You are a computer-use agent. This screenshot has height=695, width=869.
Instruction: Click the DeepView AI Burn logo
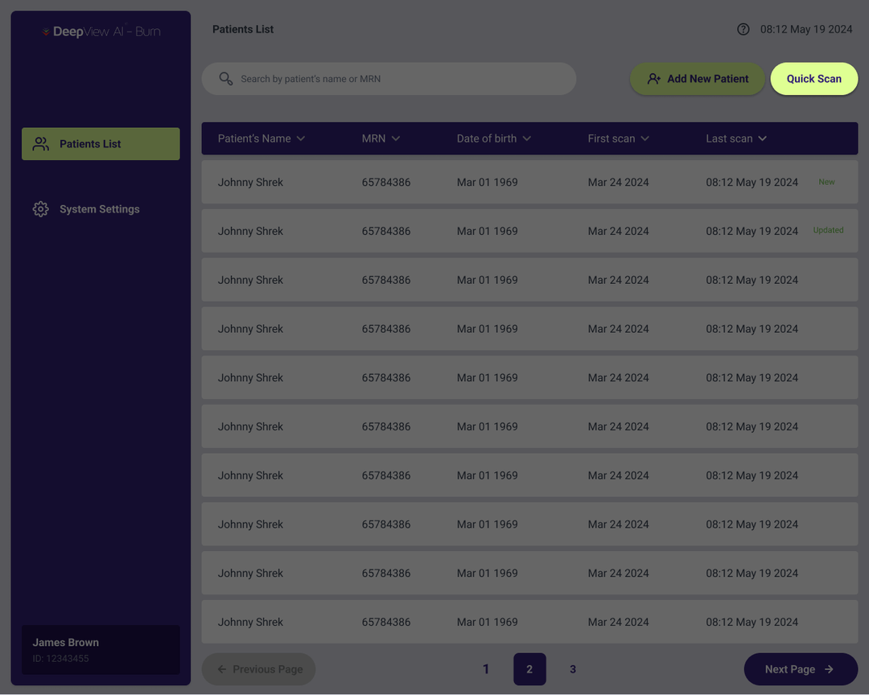(x=101, y=31)
